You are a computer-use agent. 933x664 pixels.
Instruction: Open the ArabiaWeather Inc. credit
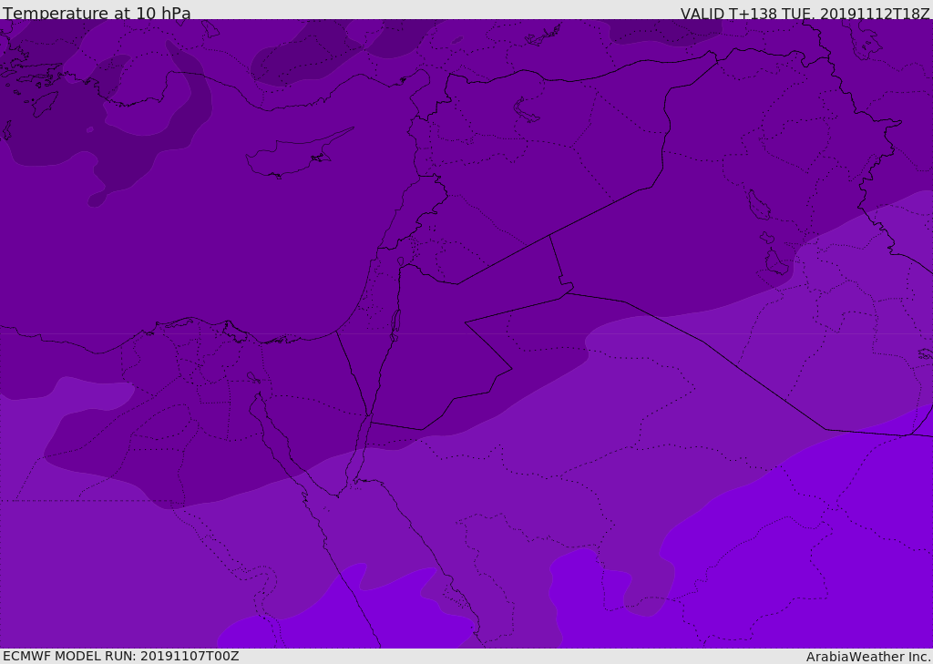coord(868,657)
